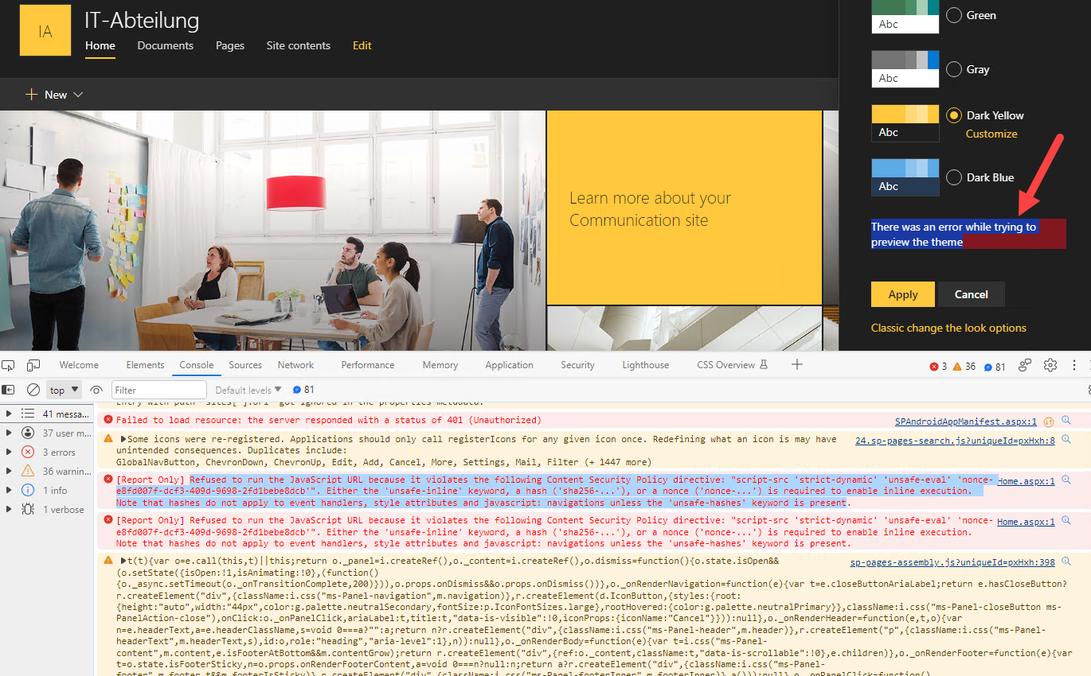
Task: Clear the console with the ban icon
Action: (33, 390)
